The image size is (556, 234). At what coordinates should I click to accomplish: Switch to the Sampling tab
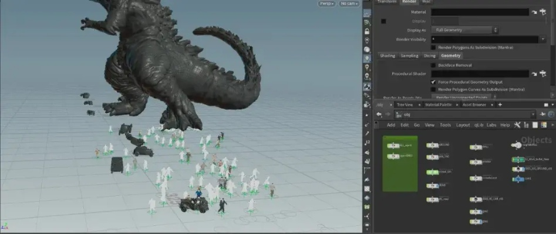409,56
